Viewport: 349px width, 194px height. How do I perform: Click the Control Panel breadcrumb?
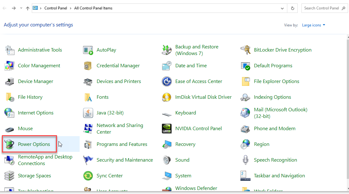coord(56,8)
